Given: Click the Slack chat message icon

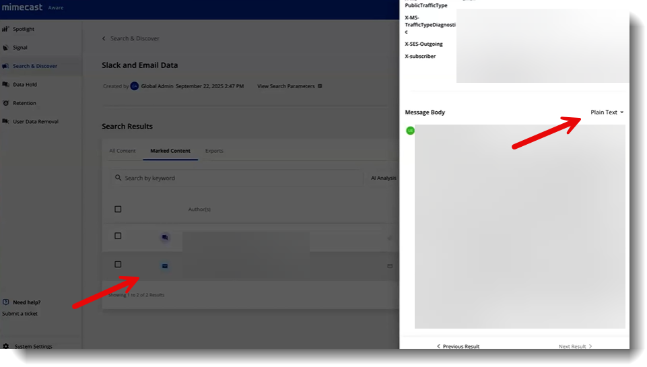Looking at the screenshot, I should click(x=165, y=238).
